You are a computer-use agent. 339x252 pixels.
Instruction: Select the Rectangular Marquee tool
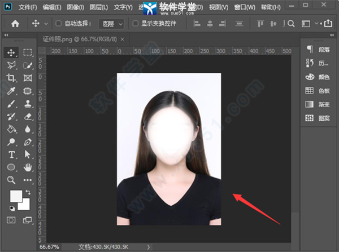coord(27,52)
